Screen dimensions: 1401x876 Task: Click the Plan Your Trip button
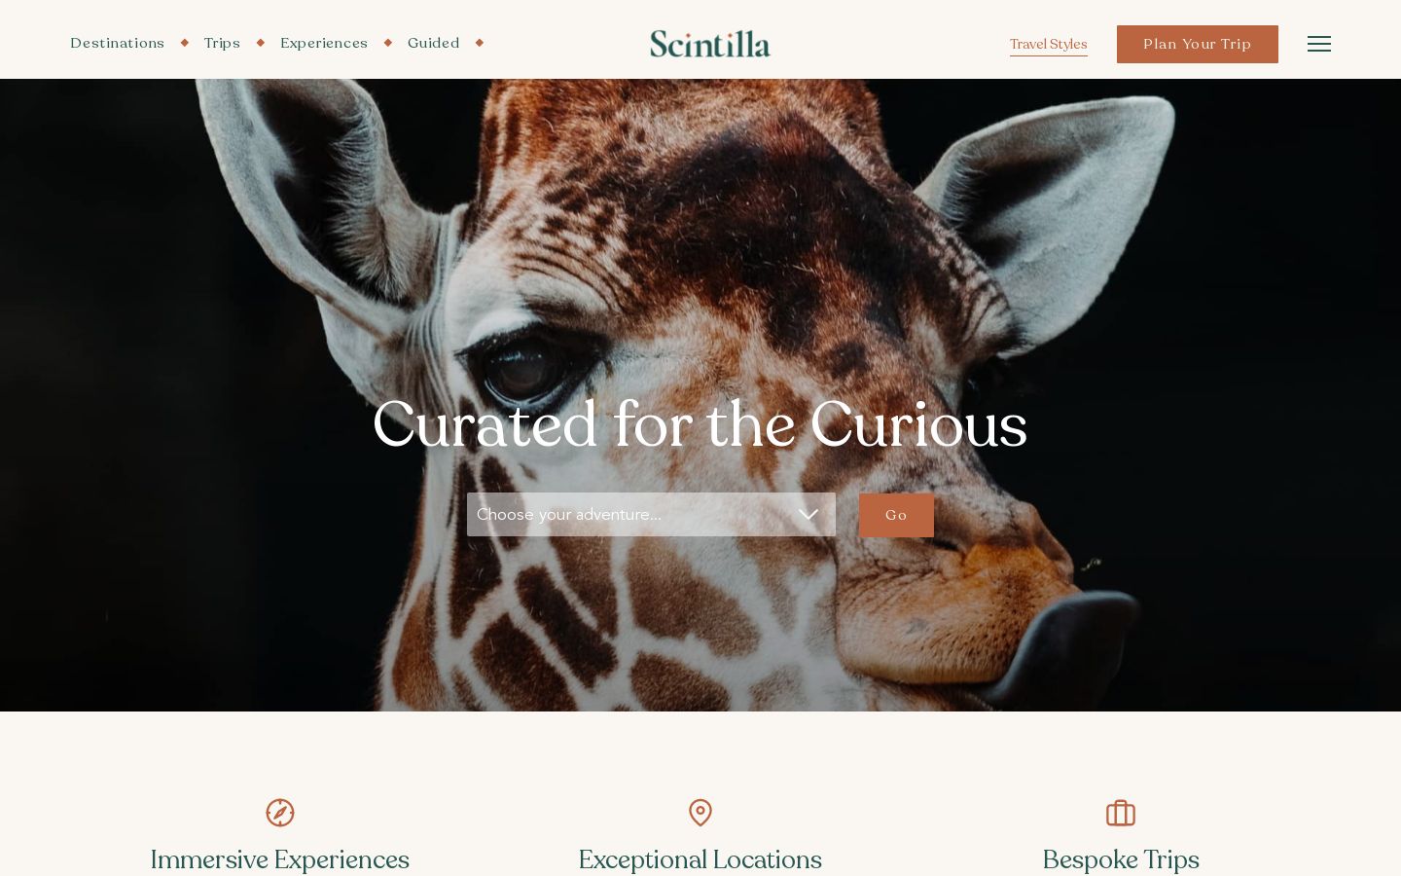pyautogui.click(x=1198, y=44)
